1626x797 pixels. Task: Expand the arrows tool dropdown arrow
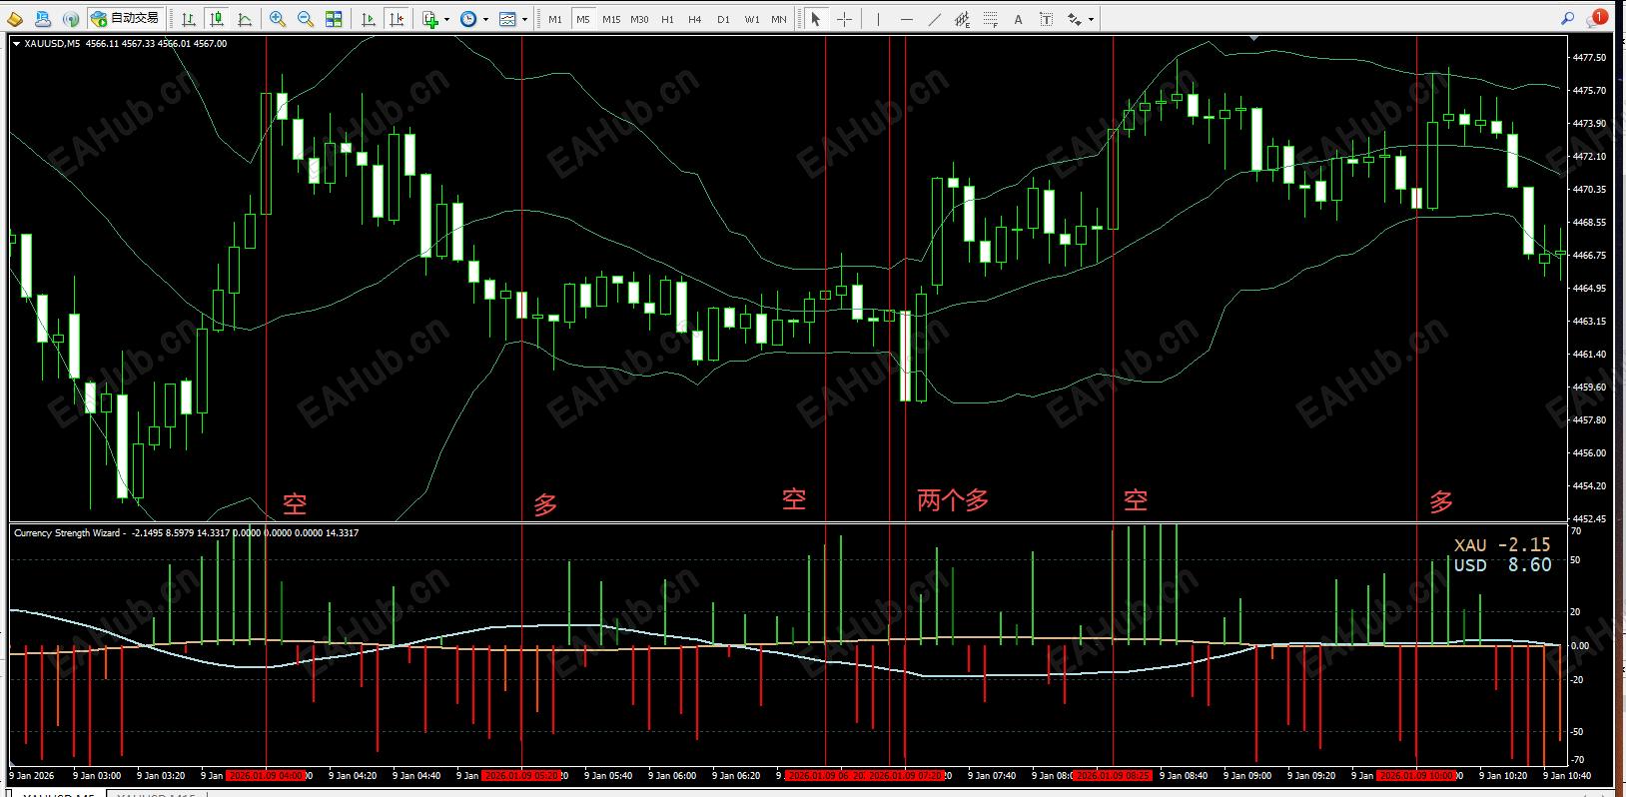1091,19
